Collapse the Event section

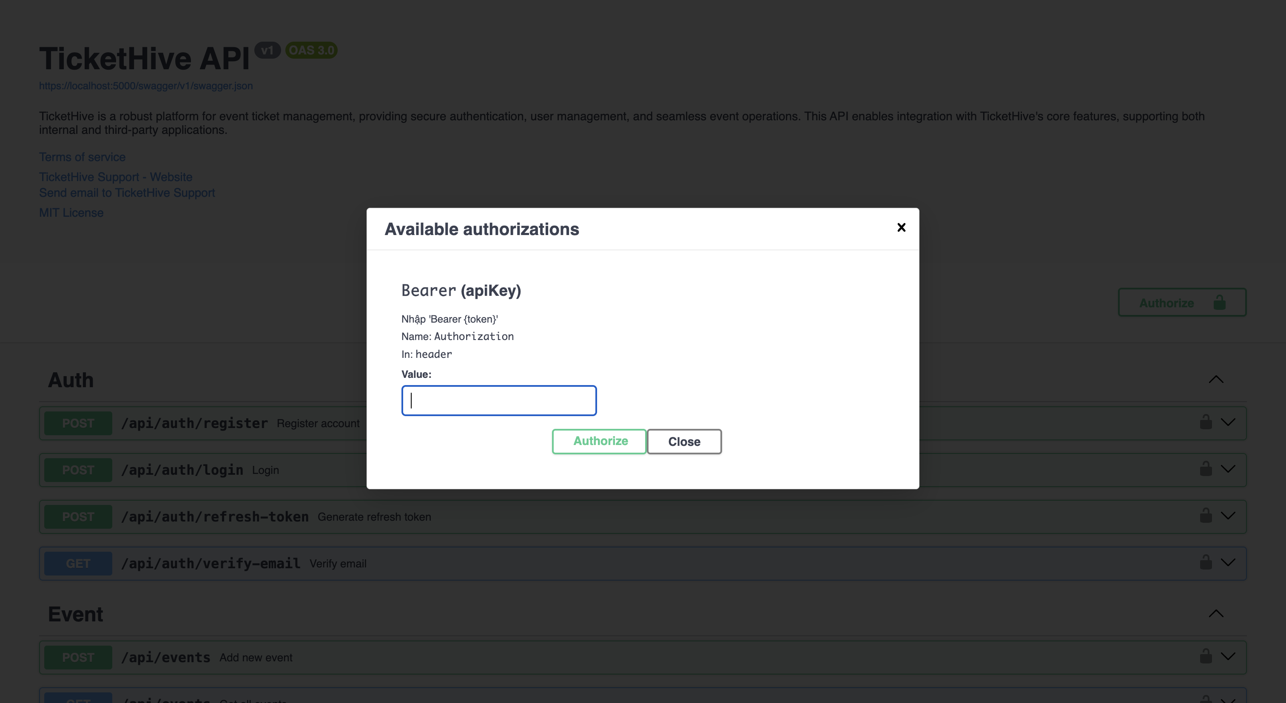pyautogui.click(x=1216, y=614)
